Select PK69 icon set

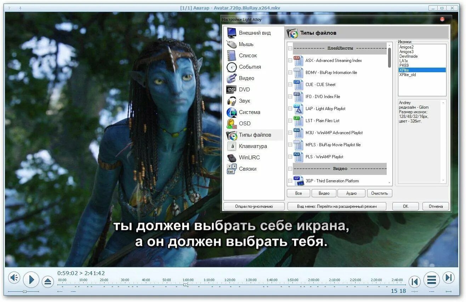[x=422, y=65]
